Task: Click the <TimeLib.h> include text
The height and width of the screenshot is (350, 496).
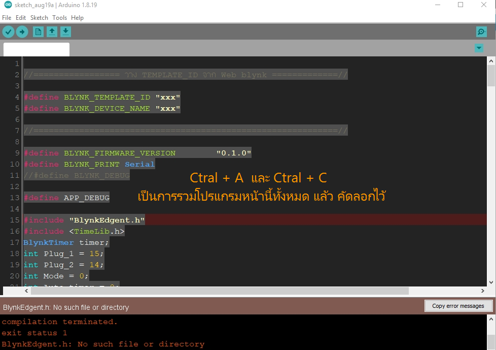Action: 97,231
